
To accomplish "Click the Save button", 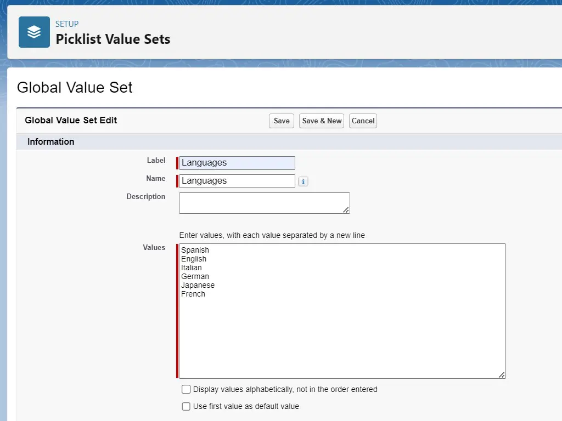I will (282, 121).
